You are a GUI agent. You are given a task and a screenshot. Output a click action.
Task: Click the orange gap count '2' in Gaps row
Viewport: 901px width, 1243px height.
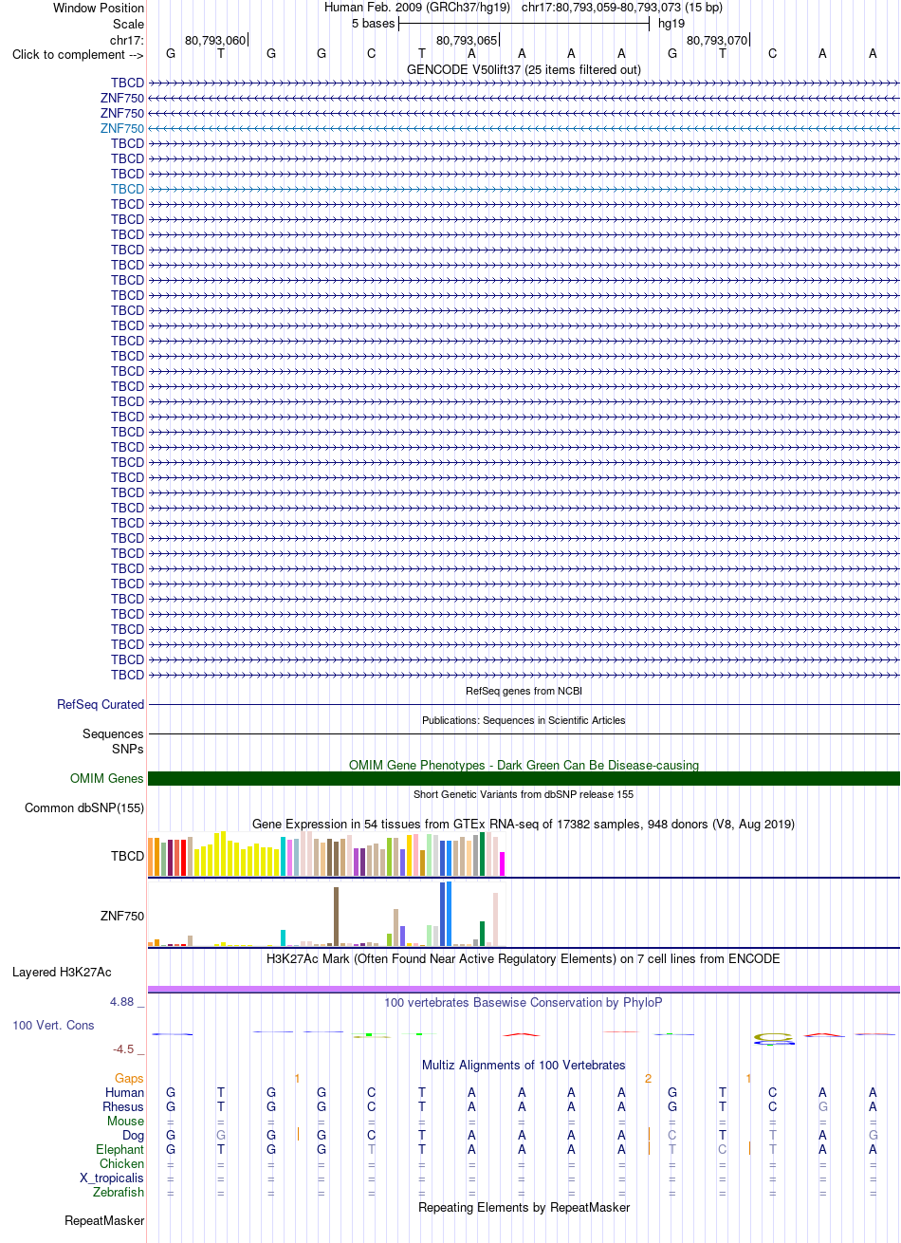pos(649,1079)
